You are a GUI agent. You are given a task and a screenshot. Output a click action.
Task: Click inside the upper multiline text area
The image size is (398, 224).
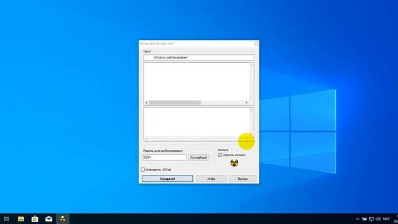tap(197, 82)
